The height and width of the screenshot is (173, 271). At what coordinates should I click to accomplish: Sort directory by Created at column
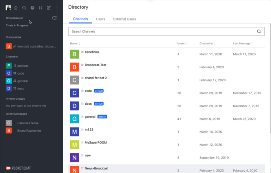click(207, 44)
